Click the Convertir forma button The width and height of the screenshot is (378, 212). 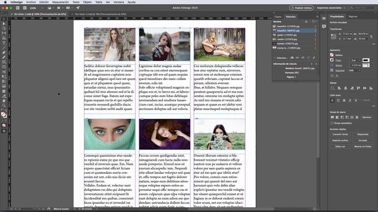coord(340,134)
